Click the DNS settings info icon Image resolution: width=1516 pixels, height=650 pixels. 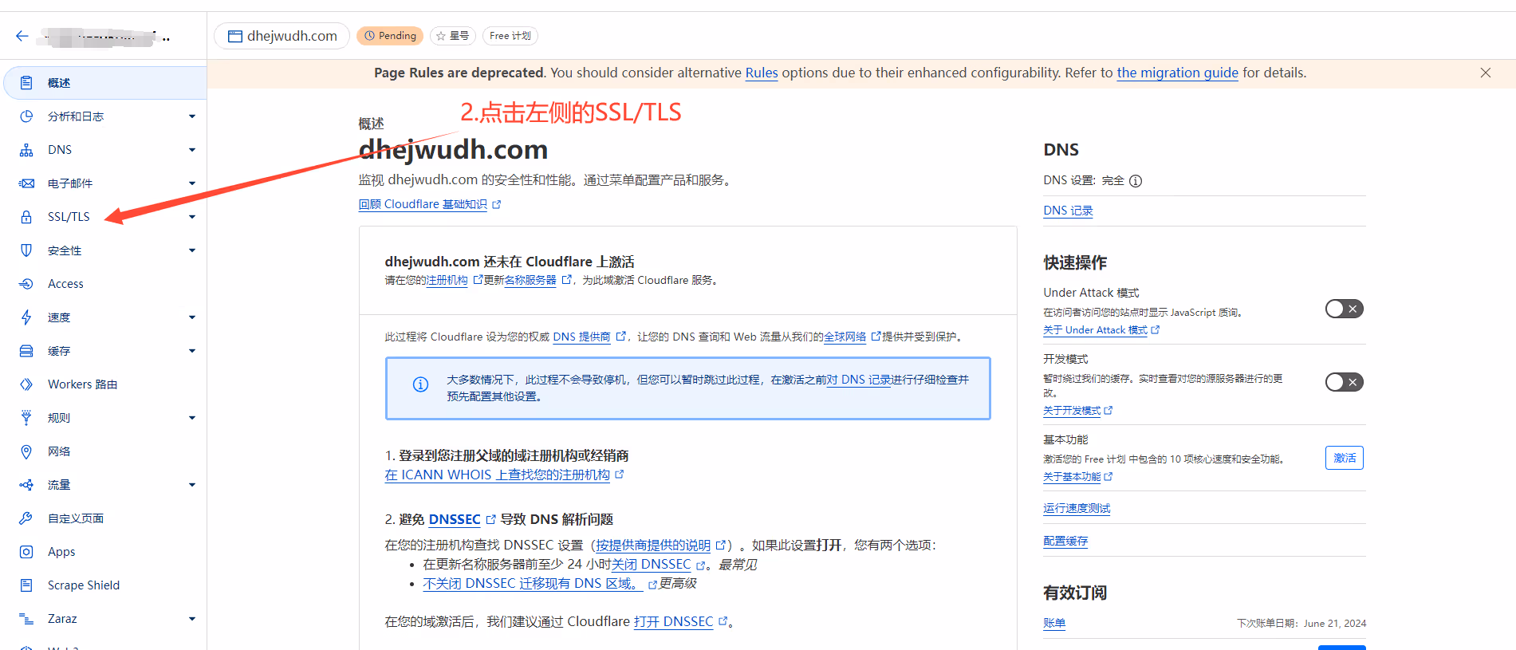click(1136, 181)
